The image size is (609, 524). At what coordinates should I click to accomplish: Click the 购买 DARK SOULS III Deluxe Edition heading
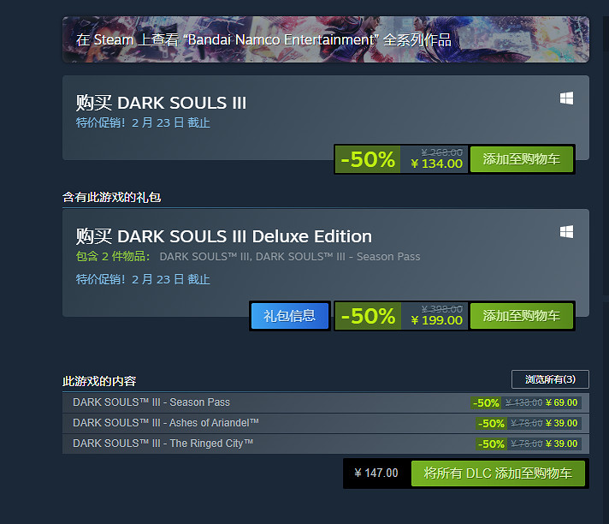coord(223,236)
